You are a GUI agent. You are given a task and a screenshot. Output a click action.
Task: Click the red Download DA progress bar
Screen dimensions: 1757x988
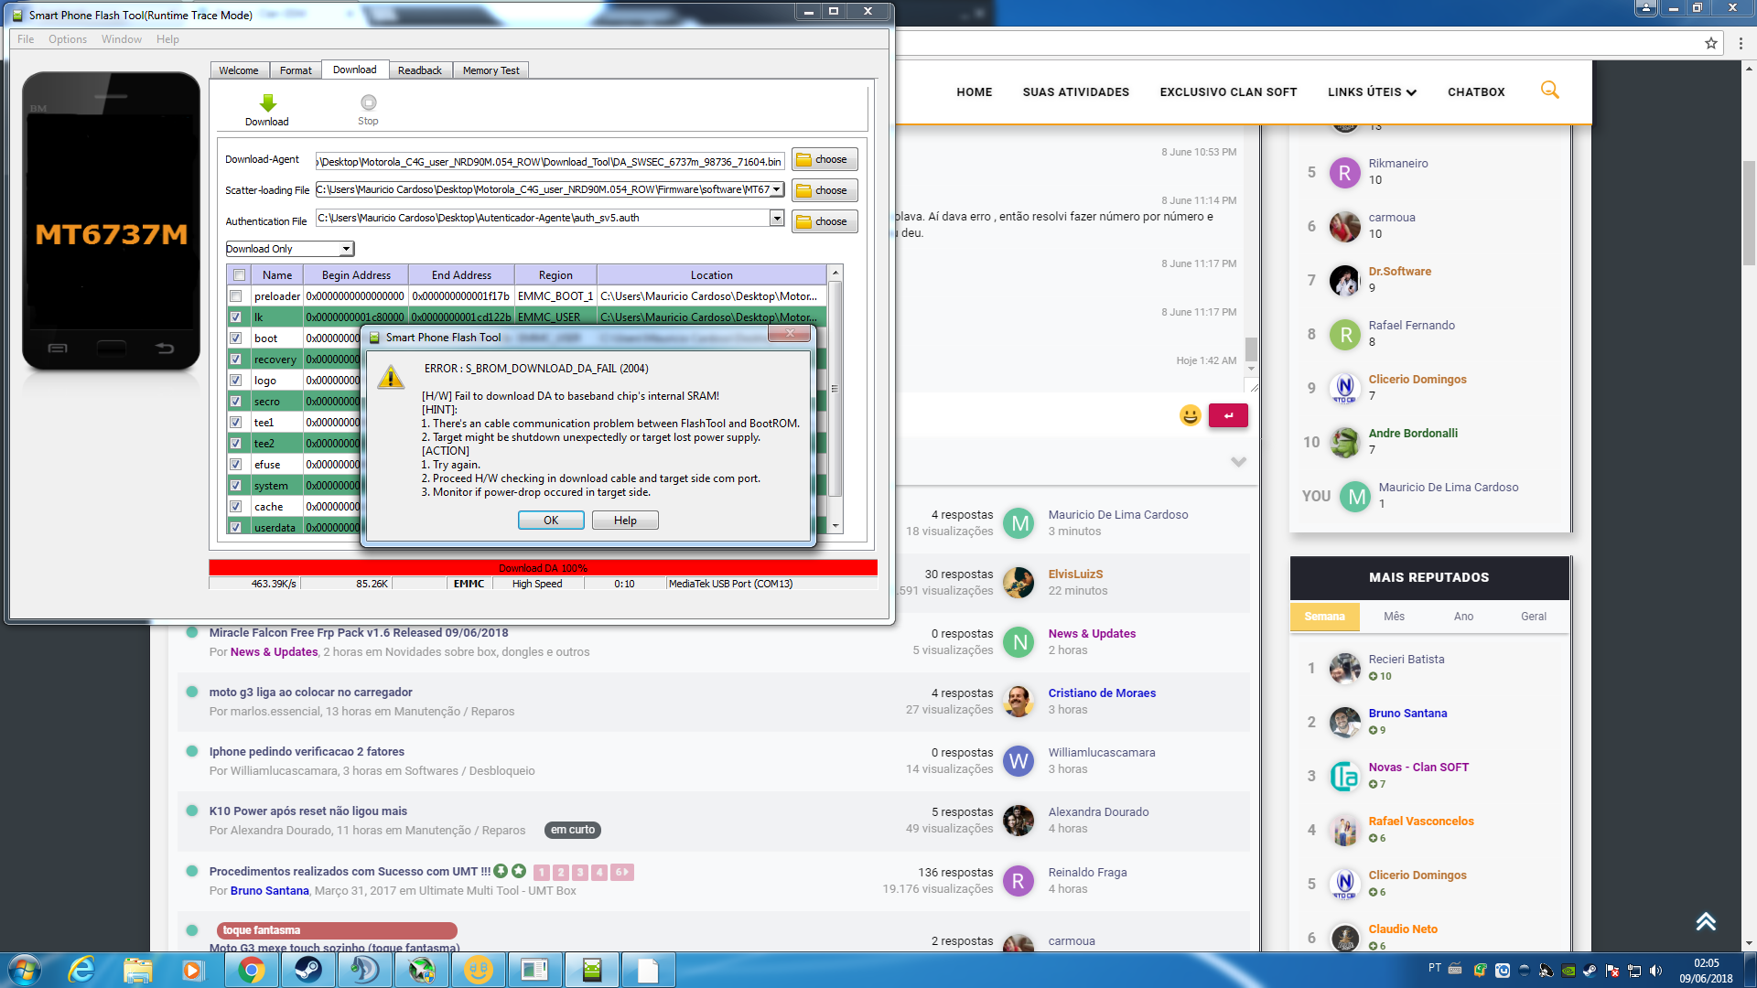[543, 568]
